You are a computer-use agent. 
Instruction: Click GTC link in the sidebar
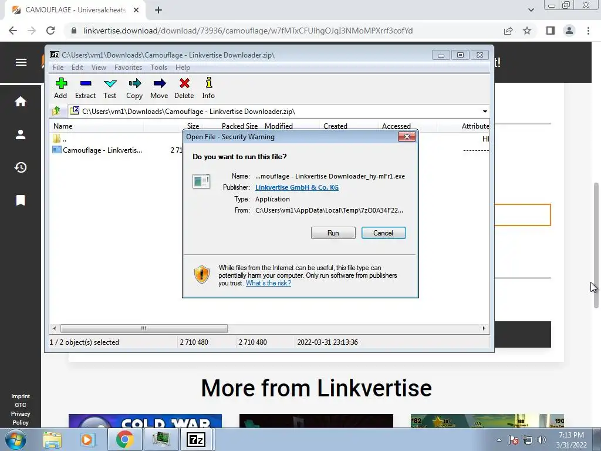coord(21,405)
